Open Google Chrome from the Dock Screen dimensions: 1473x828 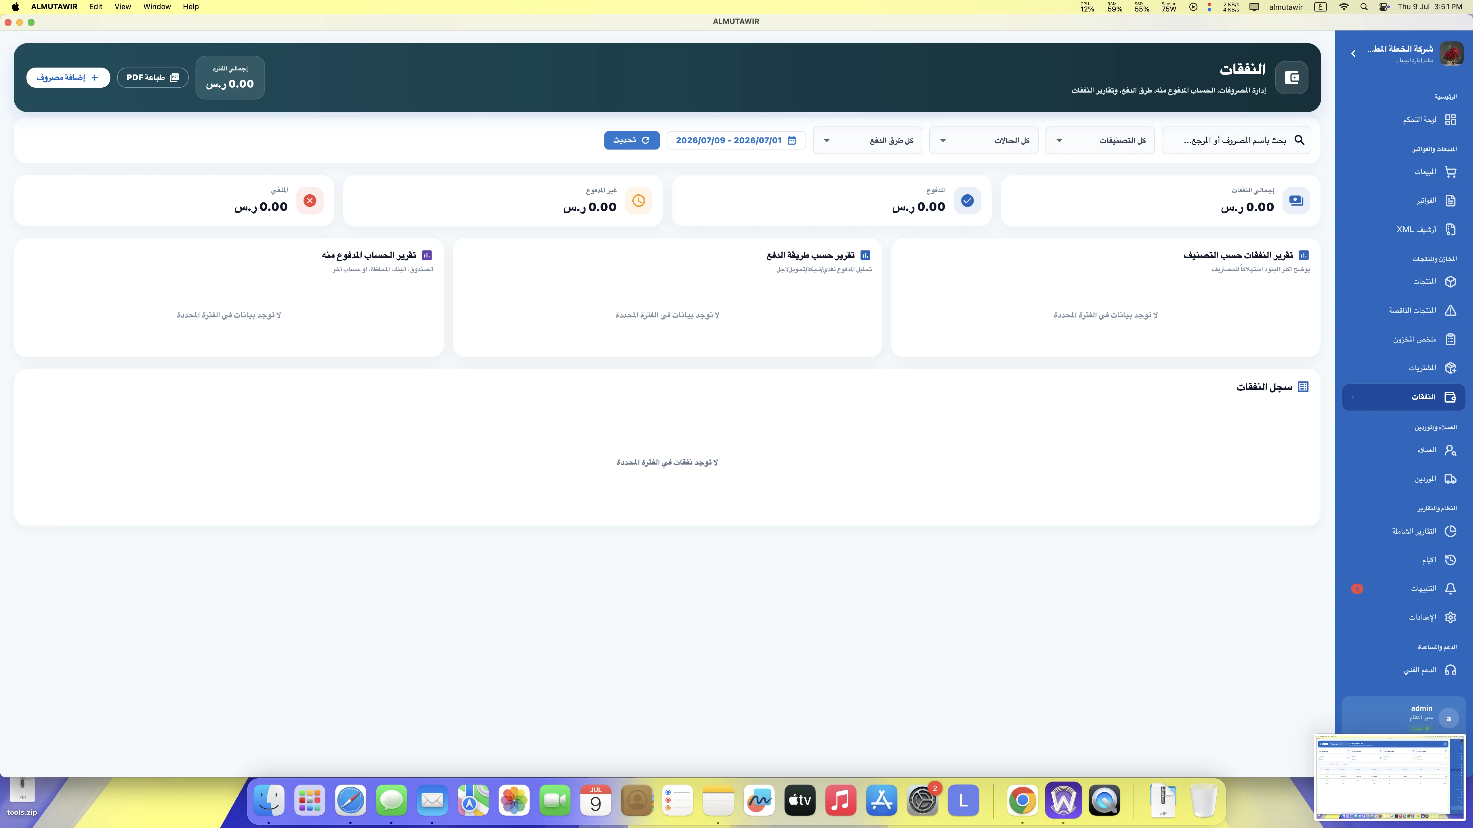point(1022,800)
